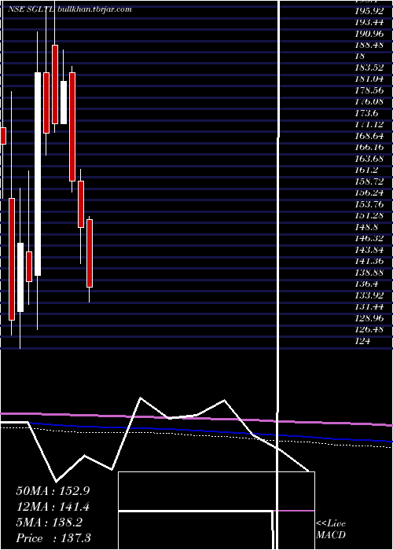Click the NSE SGLTL chart title
This screenshot has width=393, height=550.
click(x=70, y=9)
